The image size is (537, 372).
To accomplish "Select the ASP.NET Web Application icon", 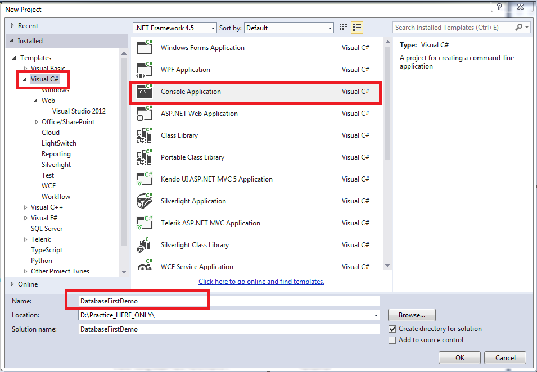I will point(144,114).
